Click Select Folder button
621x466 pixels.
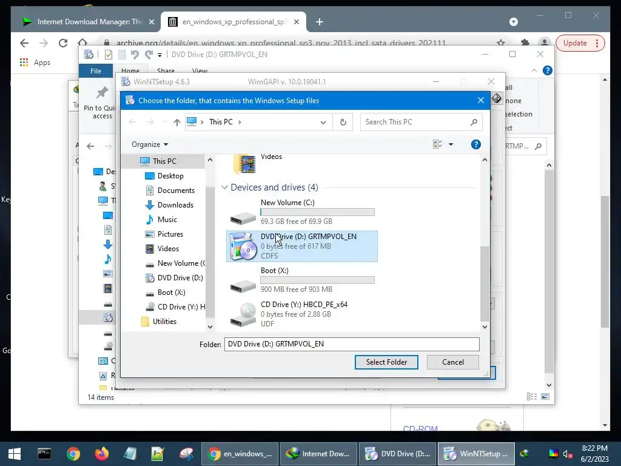pos(386,362)
